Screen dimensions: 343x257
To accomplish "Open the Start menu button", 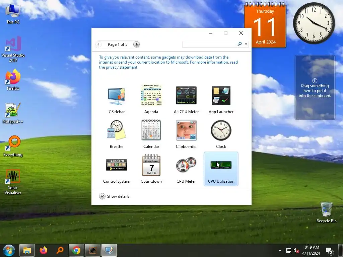I will tap(9, 250).
